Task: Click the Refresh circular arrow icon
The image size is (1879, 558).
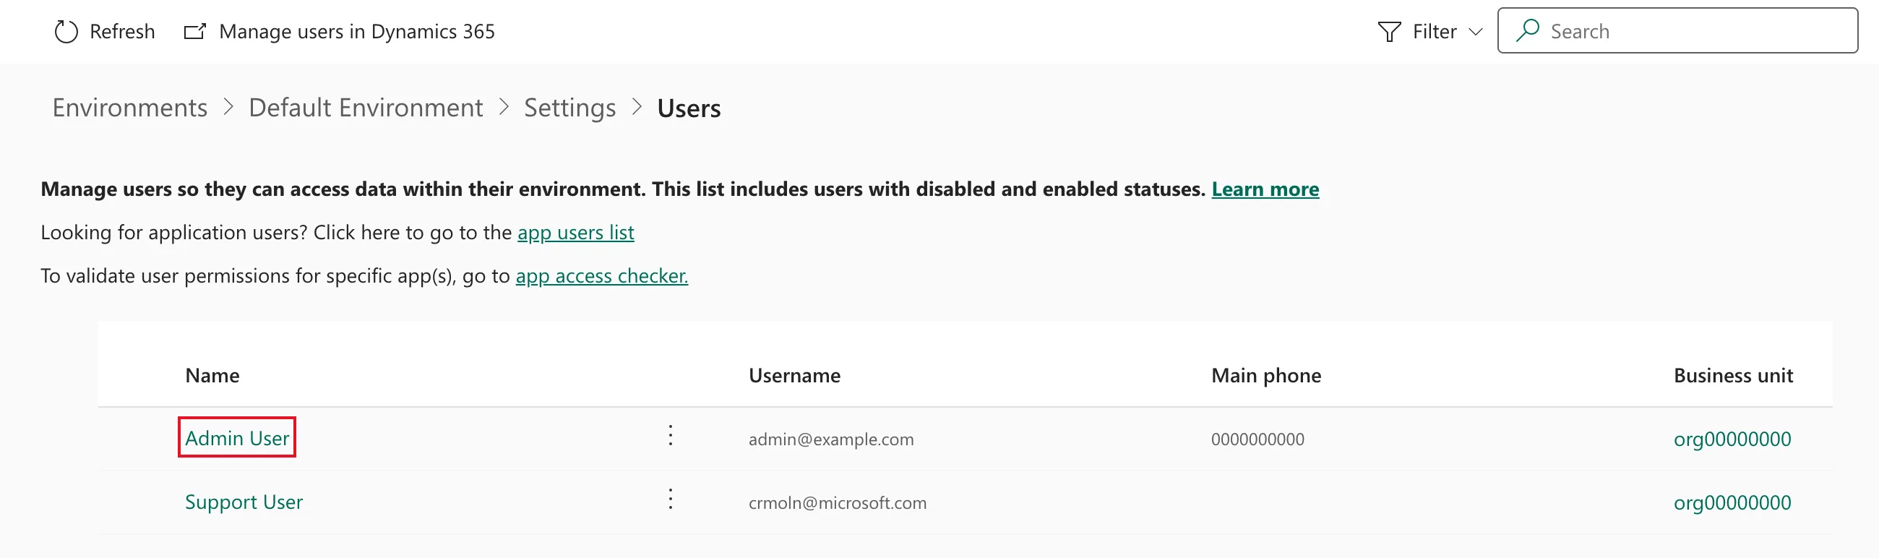Action: click(66, 31)
